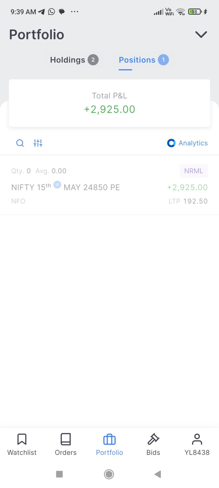Tap the Android back triangle
219x488 pixels.
click(x=158, y=474)
